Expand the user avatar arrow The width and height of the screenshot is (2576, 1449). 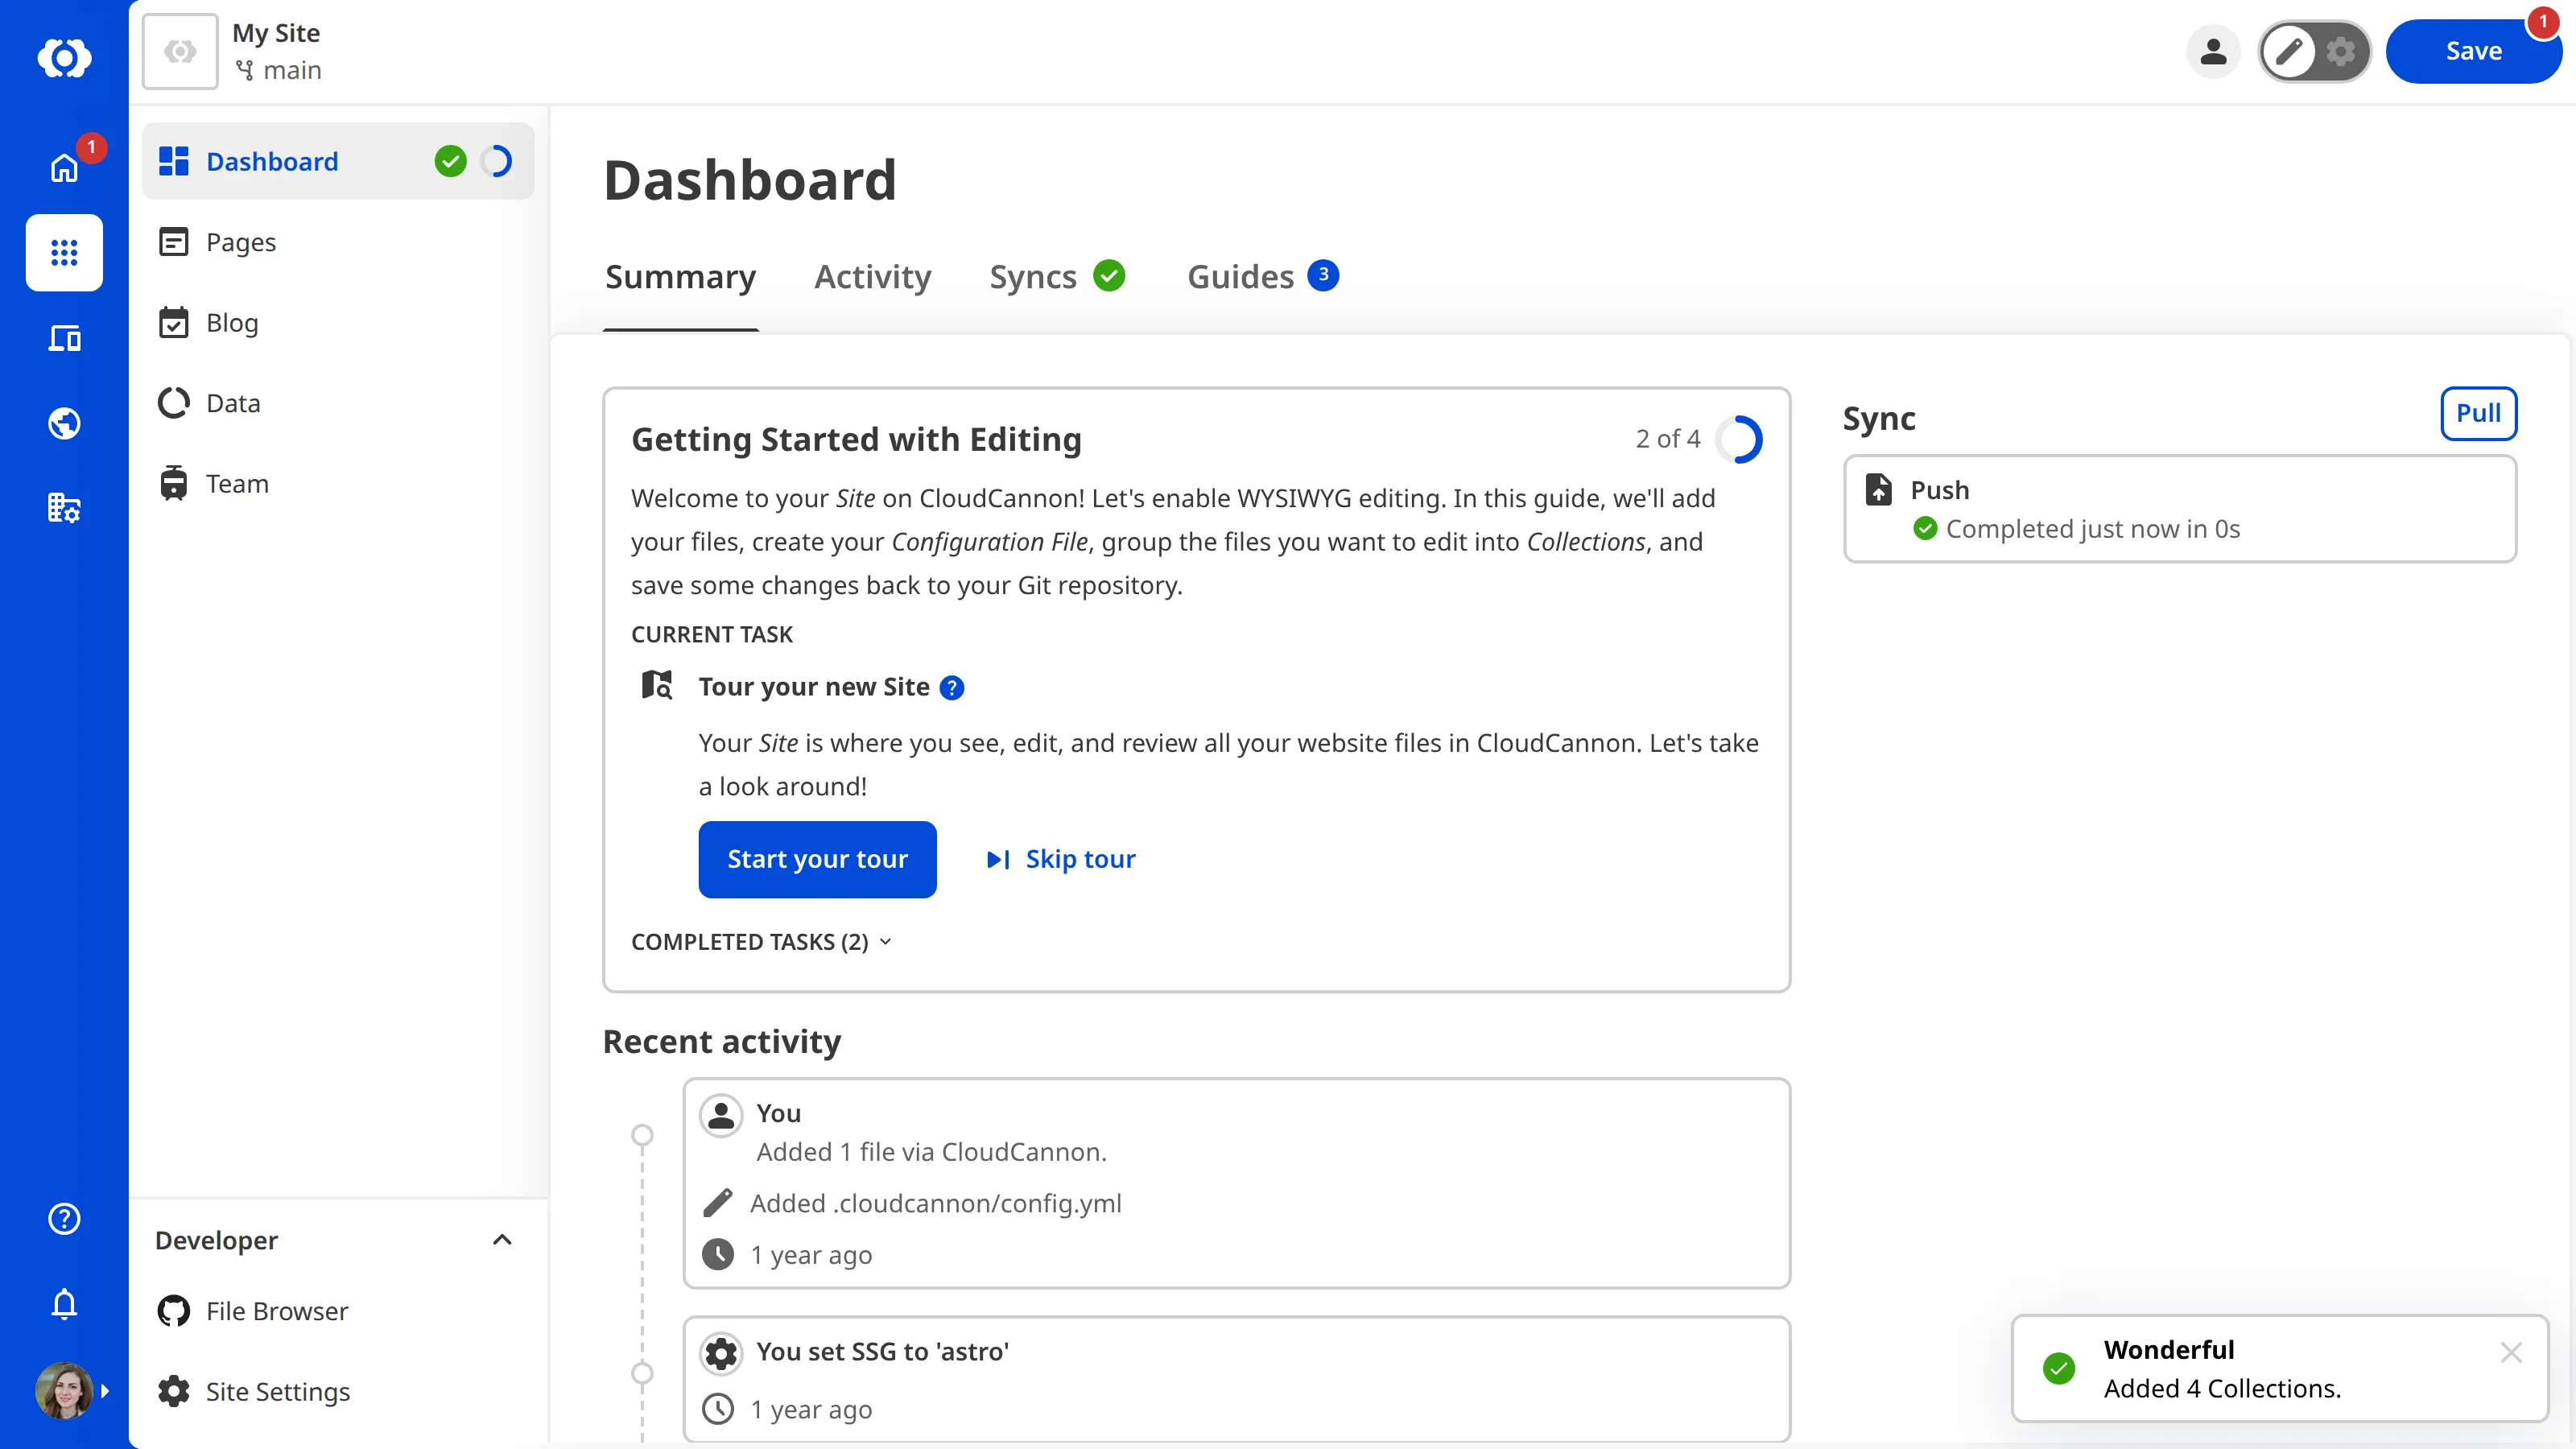pos(105,1391)
